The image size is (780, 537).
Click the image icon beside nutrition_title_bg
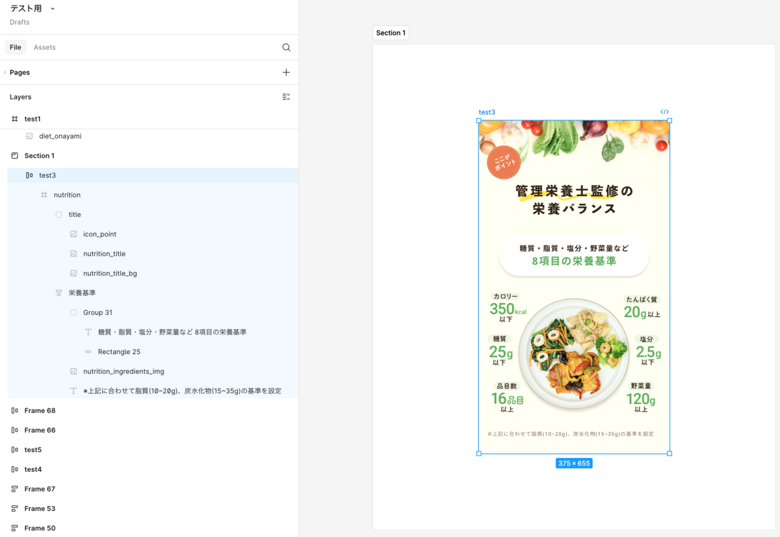tap(73, 273)
